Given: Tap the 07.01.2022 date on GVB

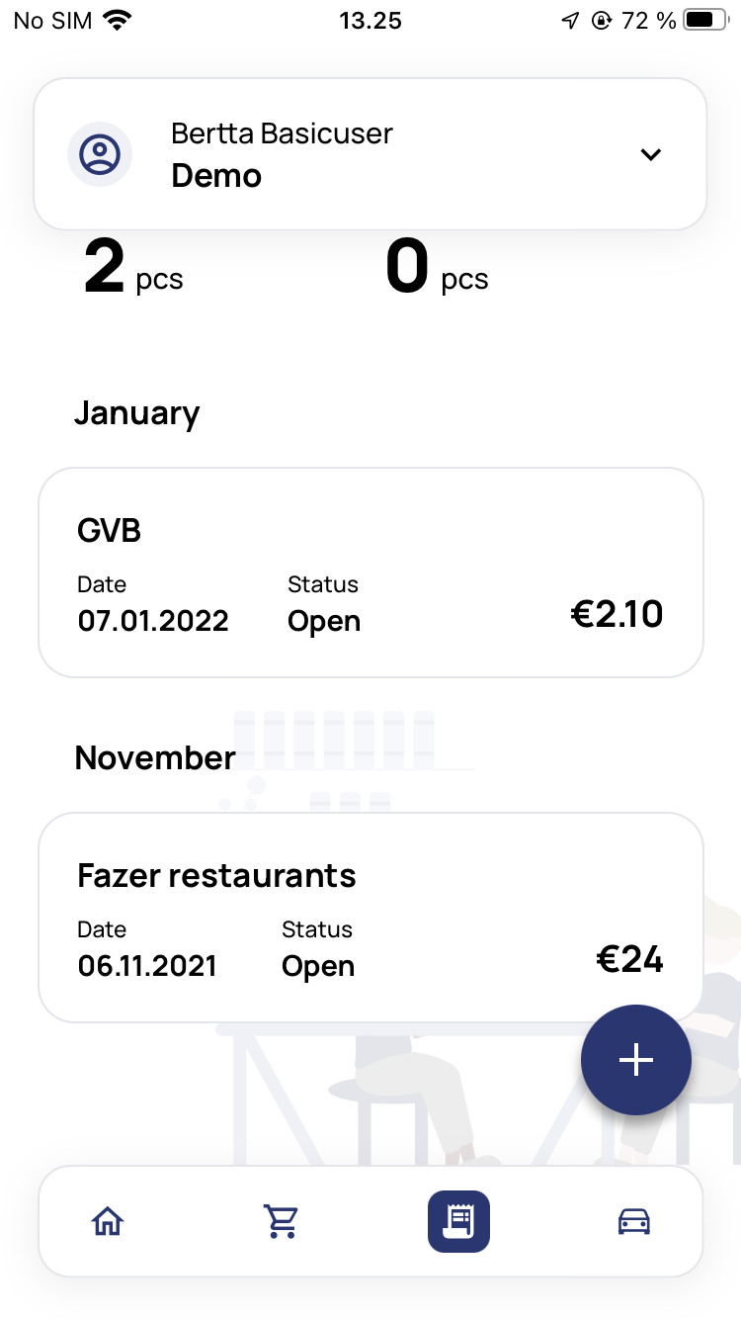Looking at the screenshot, I should coord(153,622).
